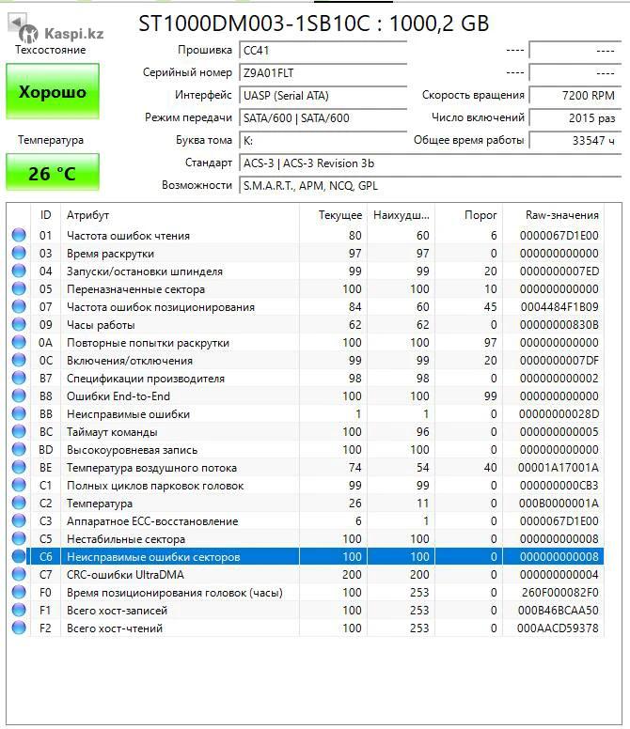The height and width of the screenshot is (729, 630).
Task: Click the firmware field showing CC41
Action: (322, 50)
